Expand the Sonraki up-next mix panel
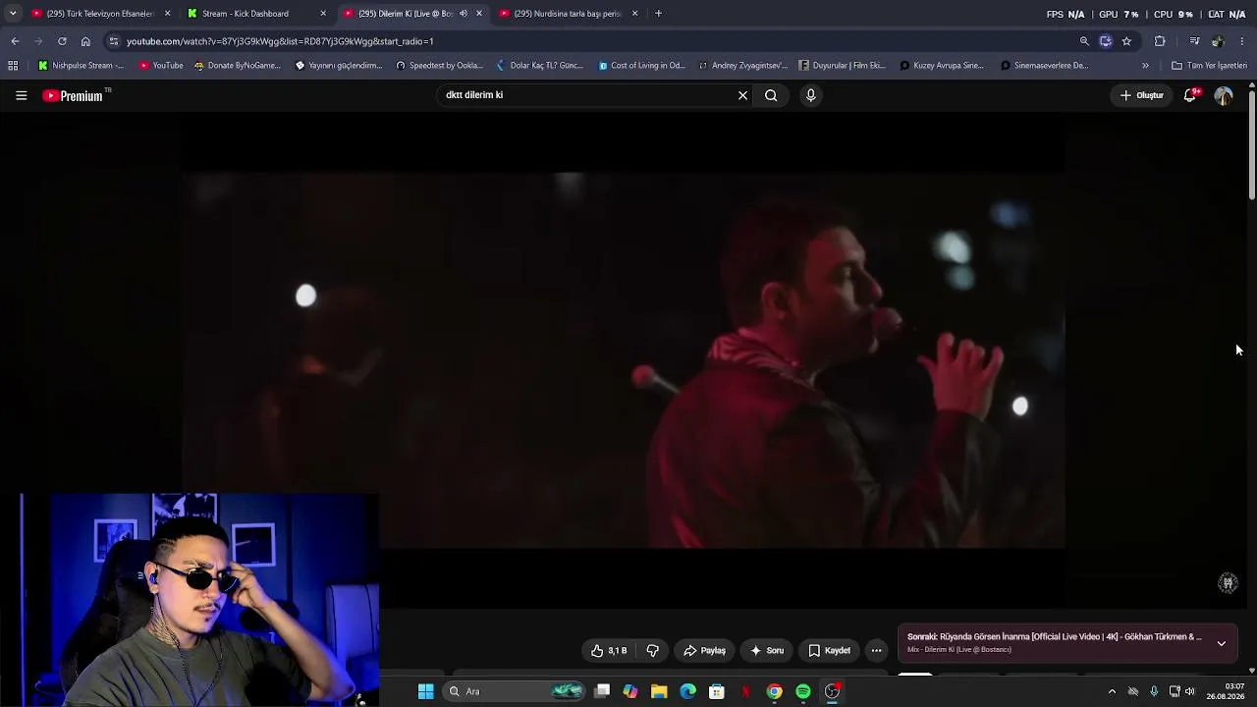Viewport: 1257px width, 707px height. pyautogui.click(x=1221, y=643)
